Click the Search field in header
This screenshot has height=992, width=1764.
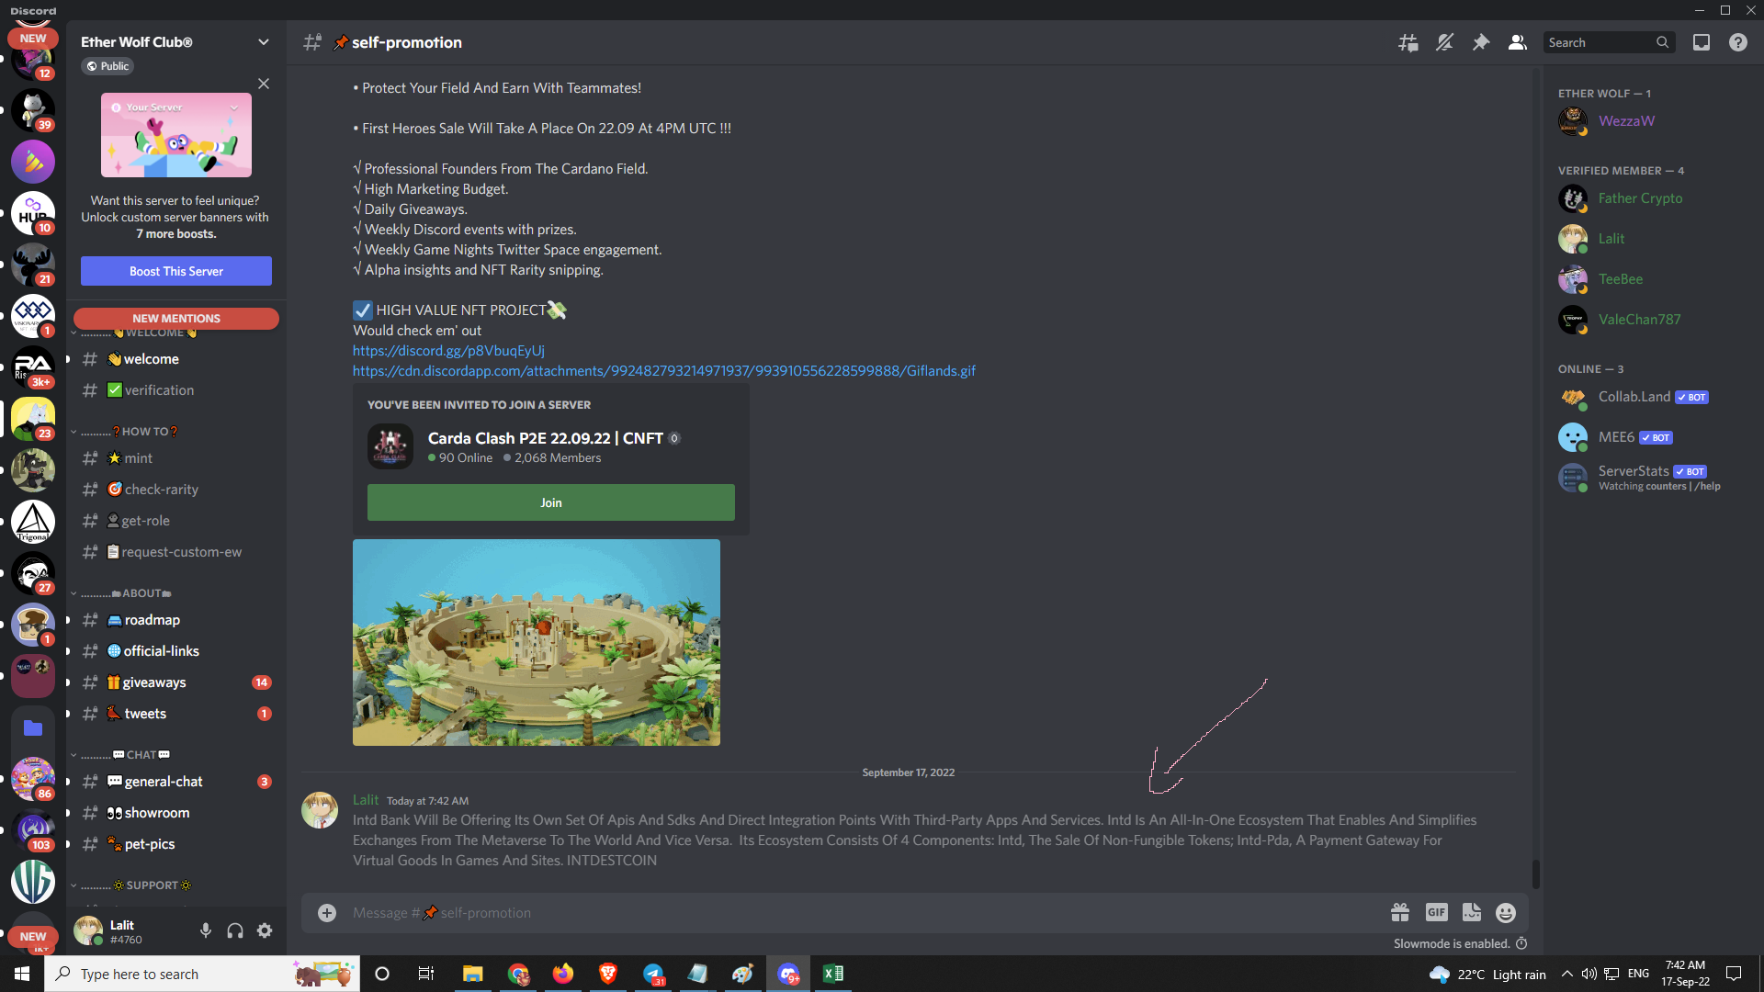1608,42
